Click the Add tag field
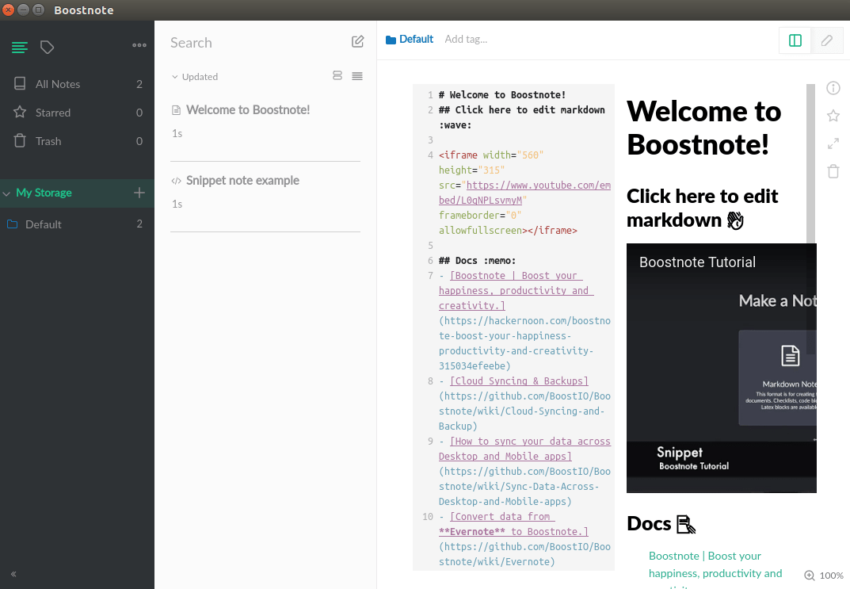This screenshot has height=589, width=850. coord(466,39)
